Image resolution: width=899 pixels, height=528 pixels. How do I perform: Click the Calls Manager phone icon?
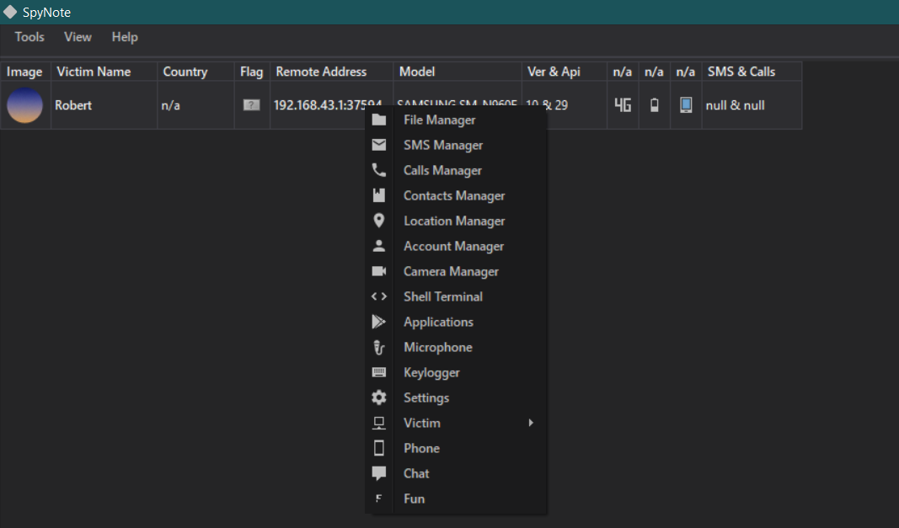pyautogui.click(x=378, y=170)
